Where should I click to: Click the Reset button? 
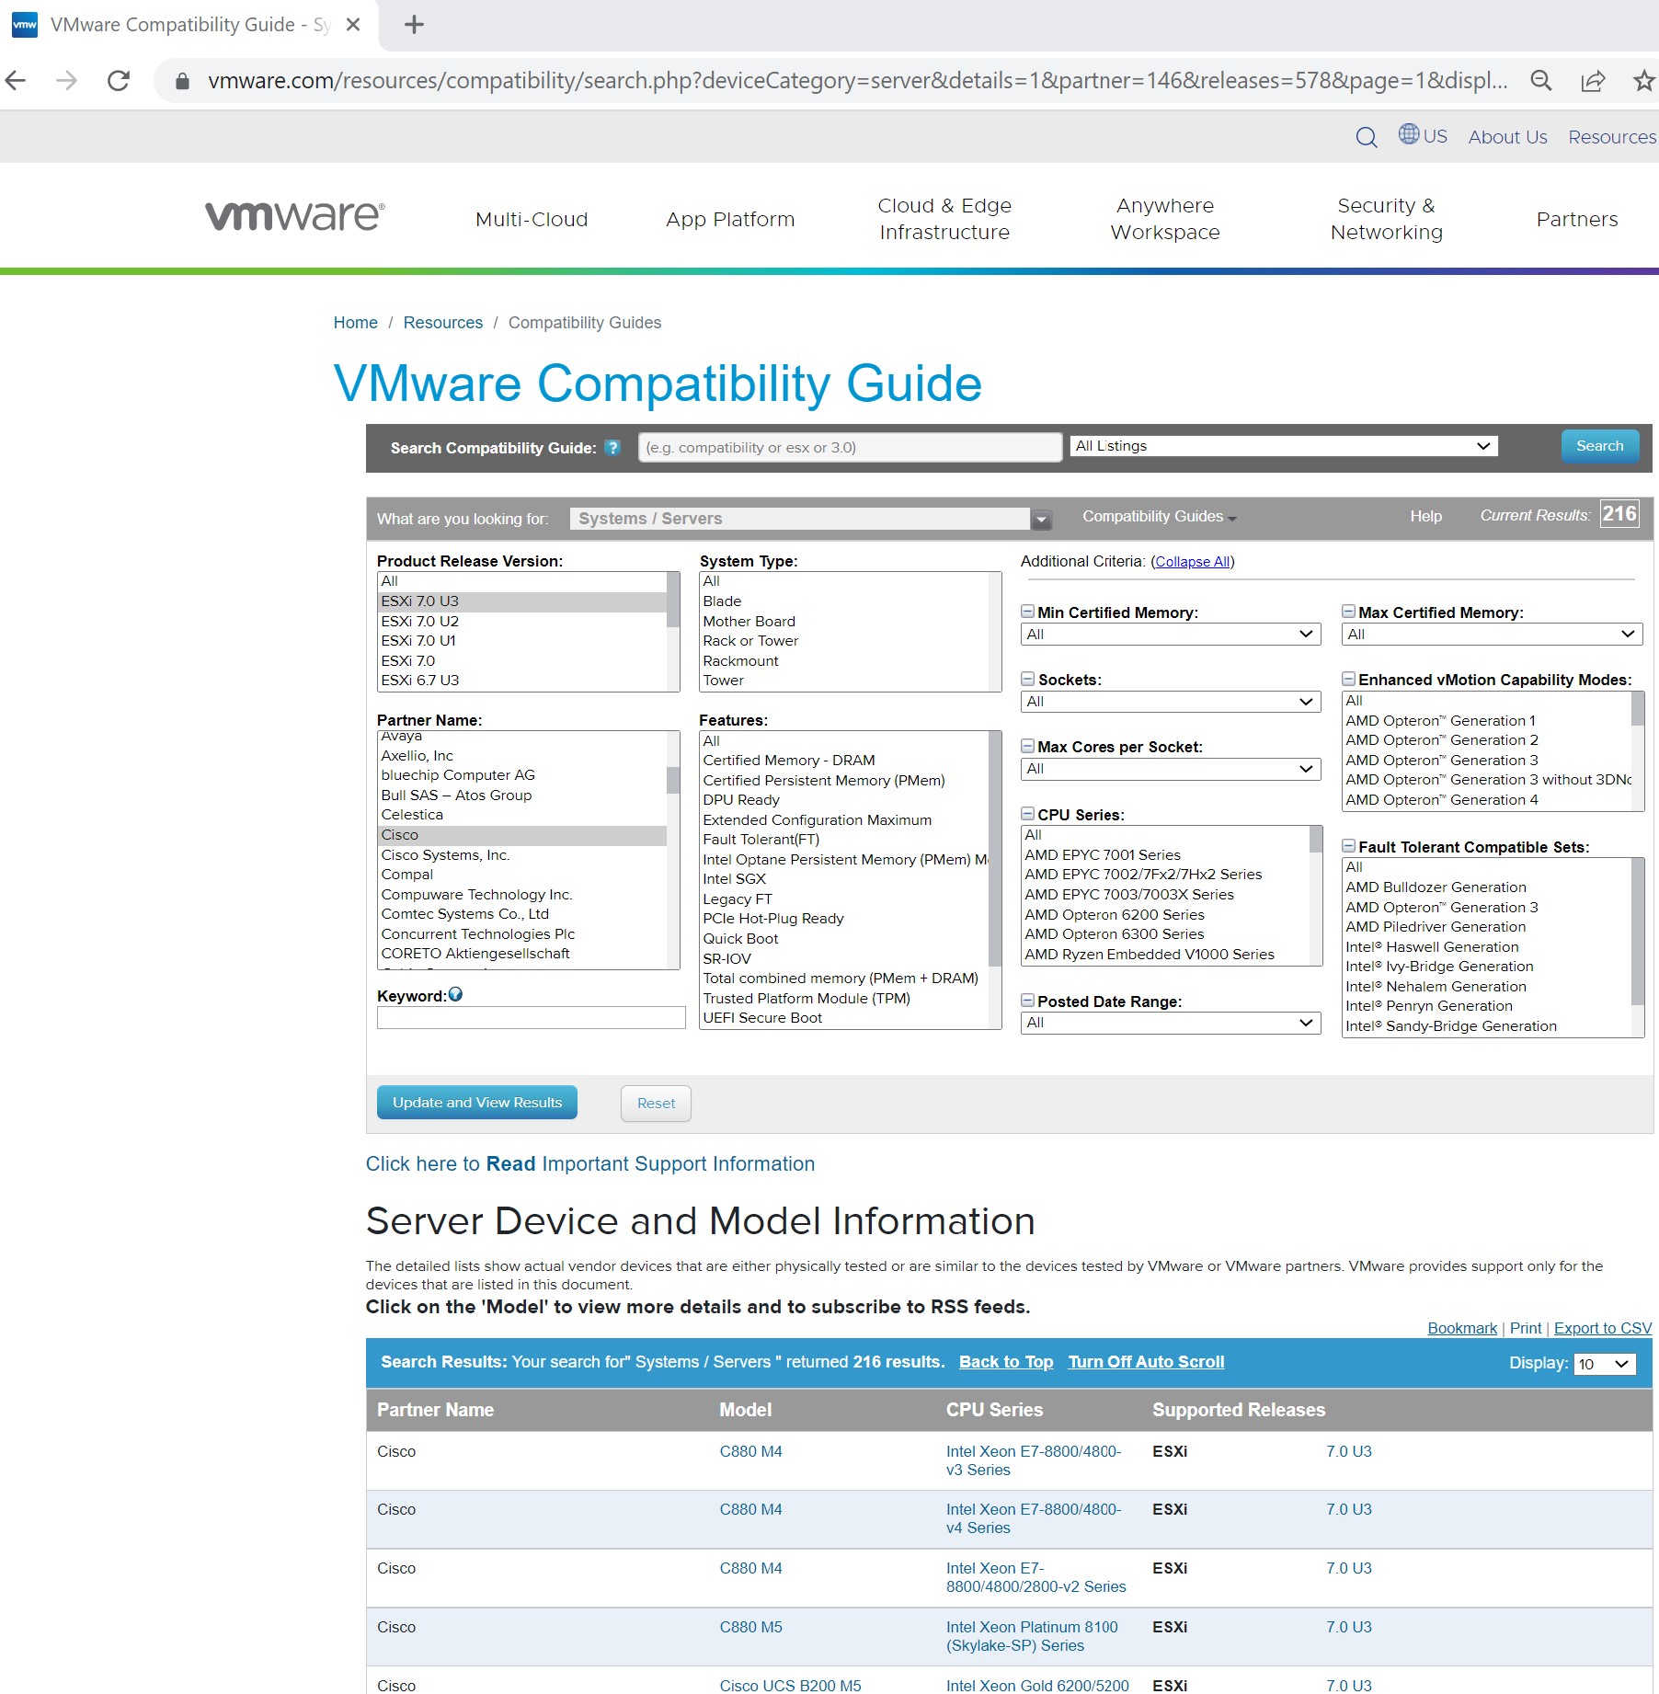(x=656, y=1104)
